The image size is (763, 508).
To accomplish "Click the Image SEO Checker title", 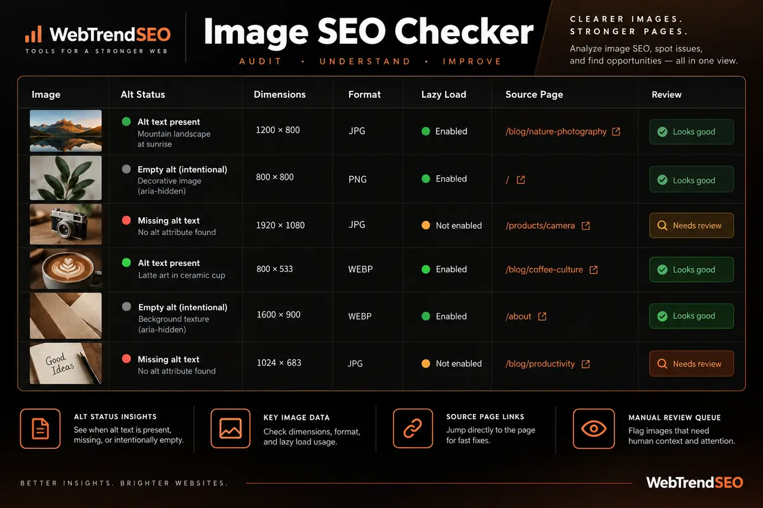I will click(x=369, y=31).
